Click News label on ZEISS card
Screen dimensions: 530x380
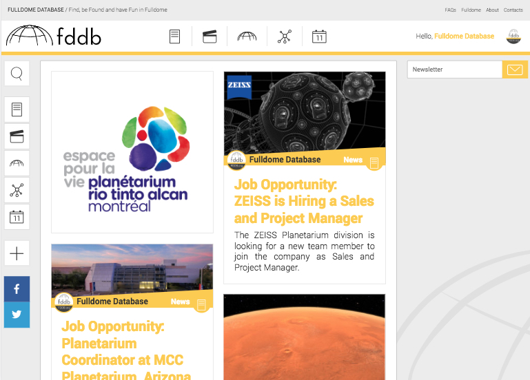click(353, 160)
